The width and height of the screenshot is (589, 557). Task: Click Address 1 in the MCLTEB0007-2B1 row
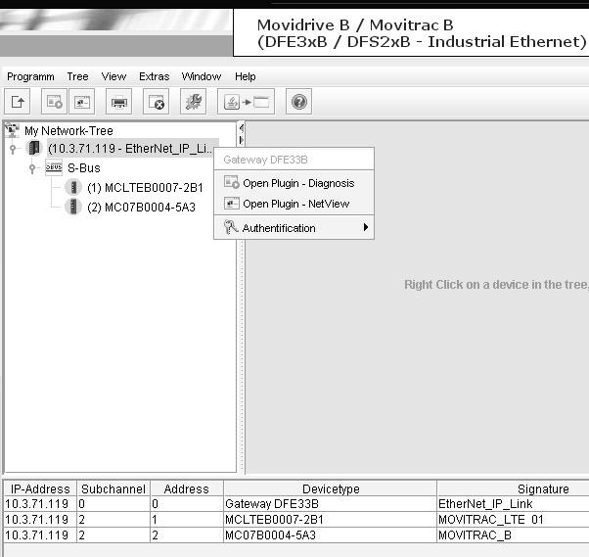pos(187,520)
